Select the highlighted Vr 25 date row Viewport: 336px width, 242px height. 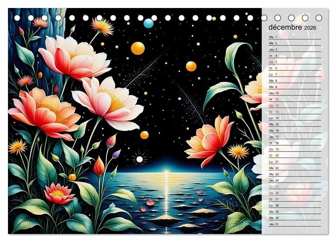(x=295, y=186)
